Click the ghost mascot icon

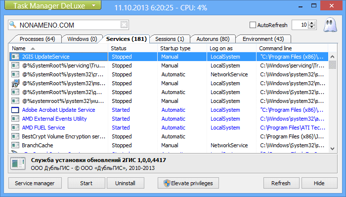click(333, 25)
